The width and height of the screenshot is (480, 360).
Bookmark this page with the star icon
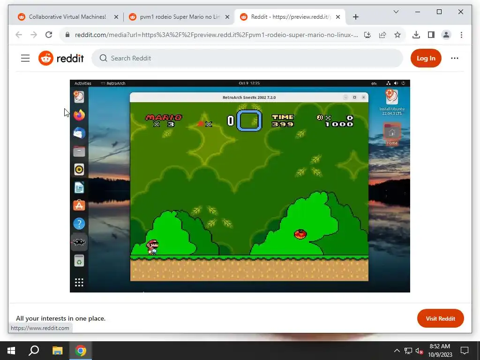(397, 35)
